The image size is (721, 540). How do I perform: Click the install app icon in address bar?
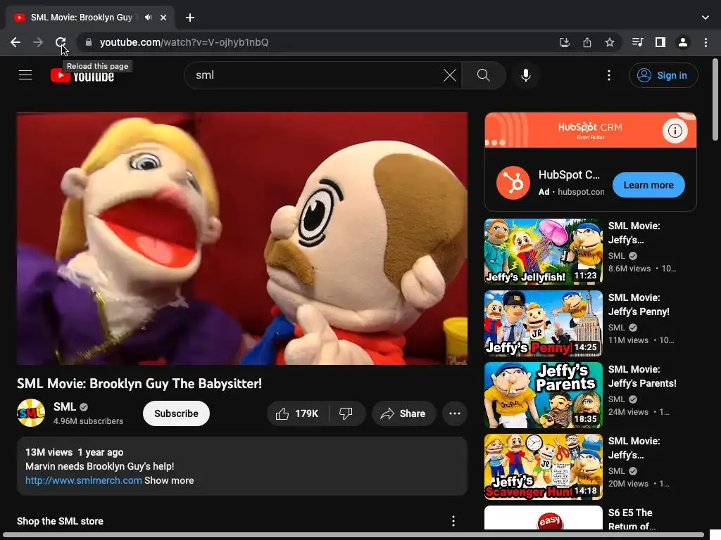[x=564, y=42]
